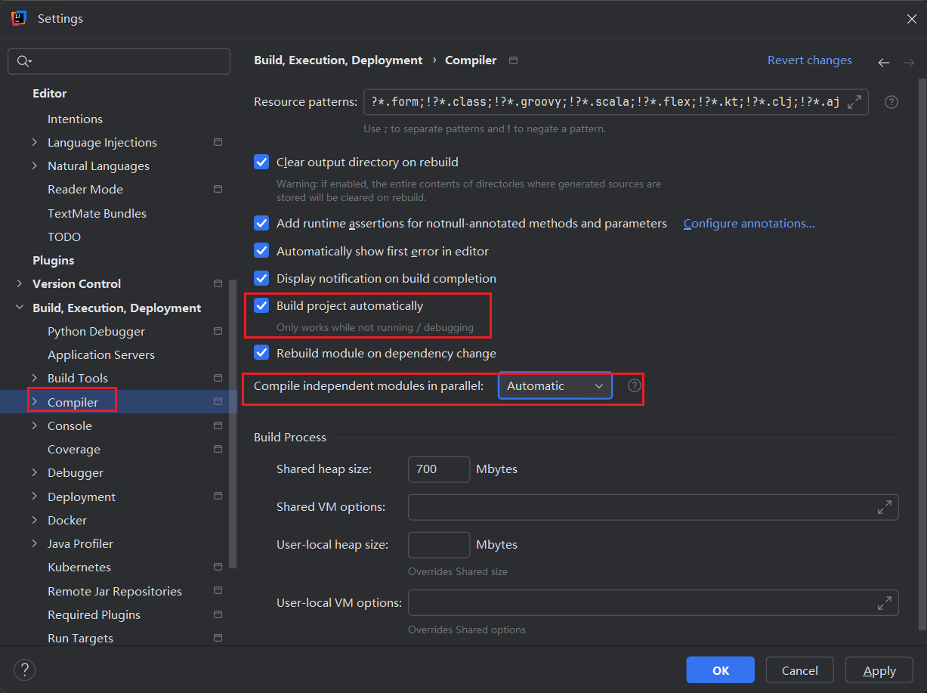This screenshot has height=693, width=927.
Task: Click the Shared heap size field
Action: 439,469
